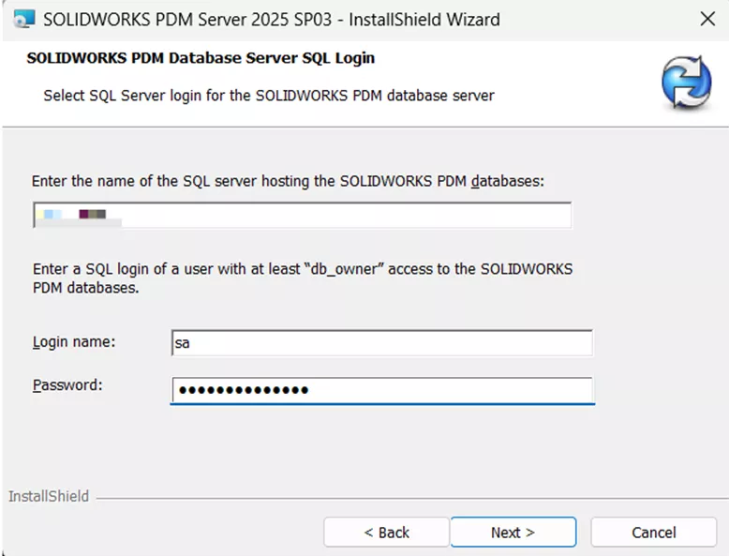The width and height of the screenshot is (729, 556).
Task: Click the "db_owner" access instruction text
Action: (x=302, y=278)
